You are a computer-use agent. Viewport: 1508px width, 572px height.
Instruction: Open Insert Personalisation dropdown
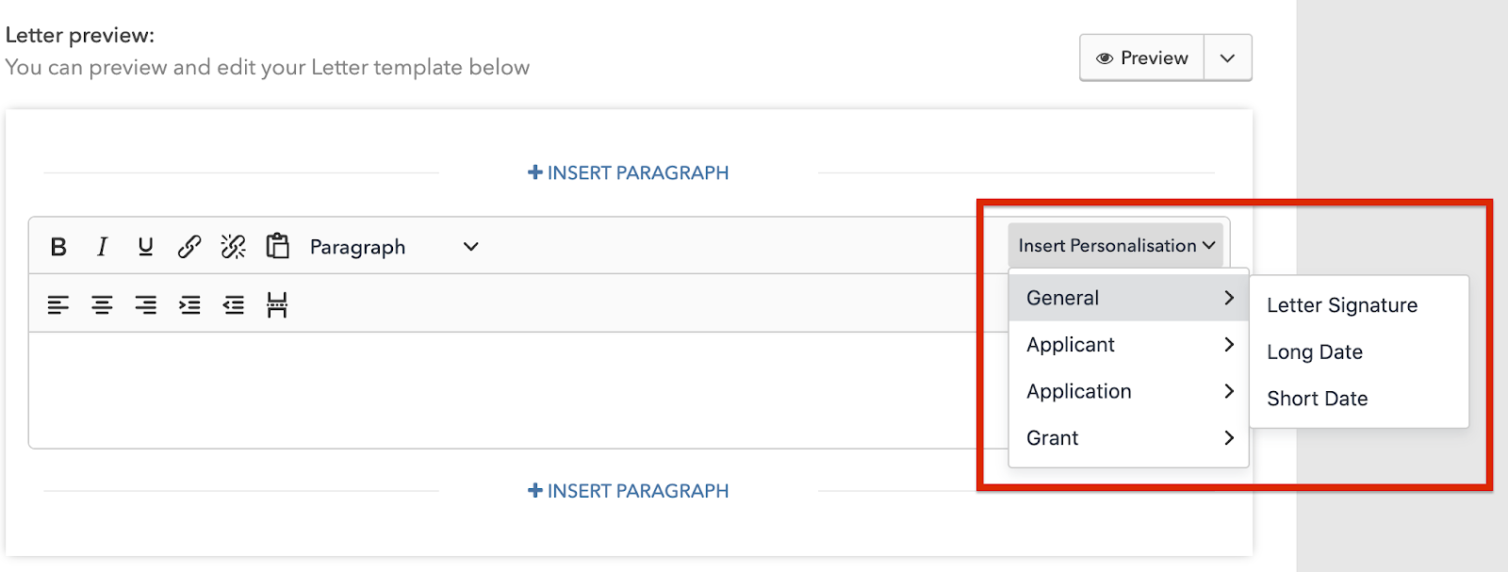pos(1115,246)
